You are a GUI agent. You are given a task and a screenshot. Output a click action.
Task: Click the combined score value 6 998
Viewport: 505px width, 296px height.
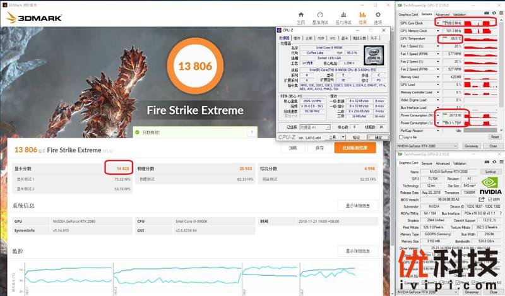tap(370, 169)
